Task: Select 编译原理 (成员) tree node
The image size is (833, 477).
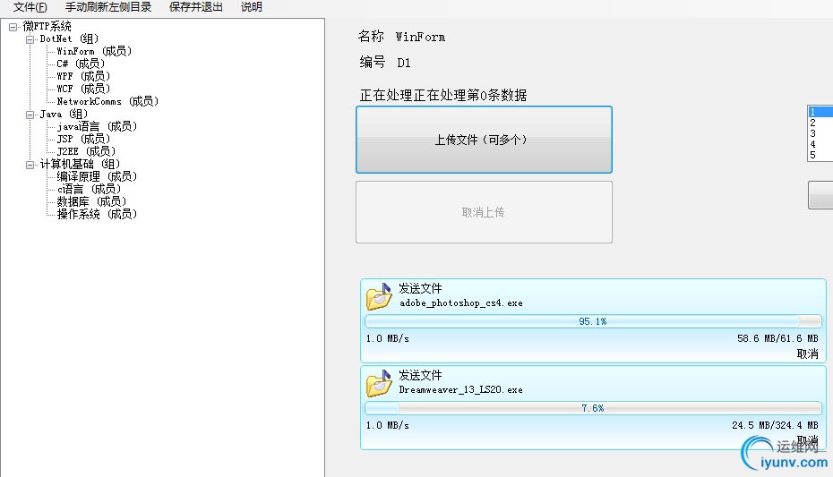Action: 97,176
